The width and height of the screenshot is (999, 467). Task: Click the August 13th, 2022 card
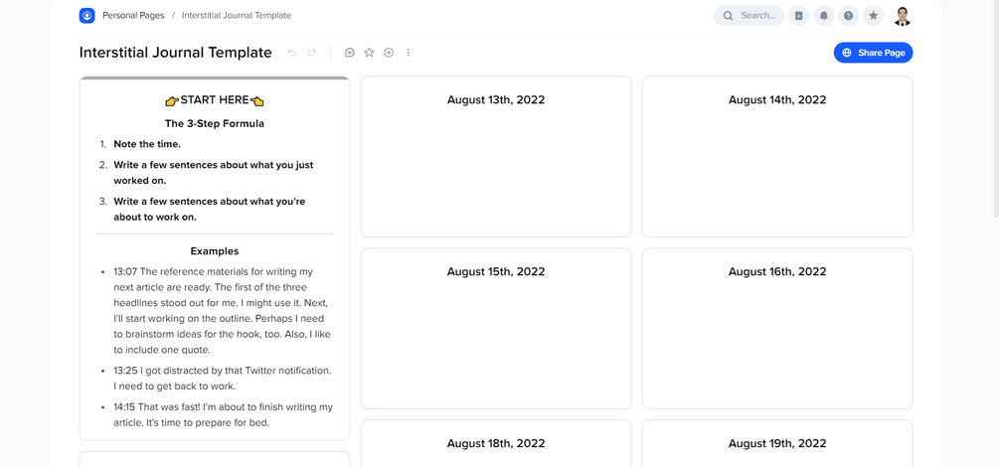496,157
